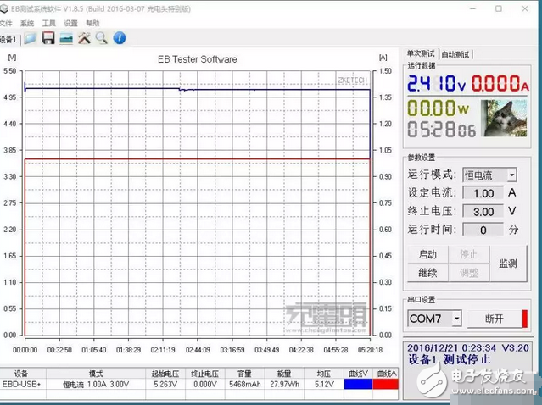This screenshot has width=542, height=405.
Task: Open the 帮助 menu
Action: click(x=92, y=23)
